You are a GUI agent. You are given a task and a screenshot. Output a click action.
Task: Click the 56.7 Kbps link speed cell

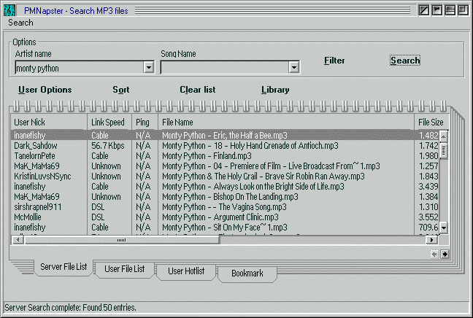tap(108, 146)
